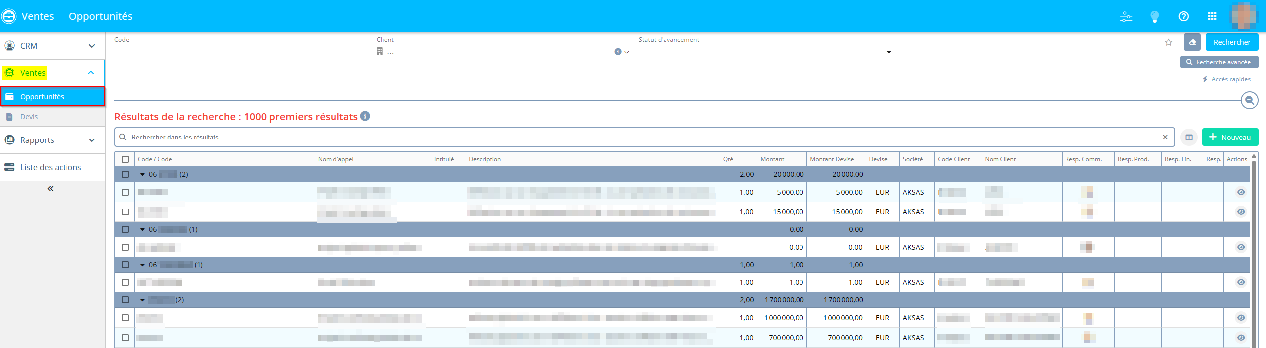
Task: Open Liste des actions in sidebar
Action: [x=51, y=167]
